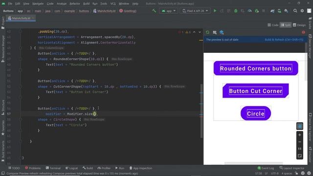Open the Build menu
Viewport: 313px width, 176px height.
point(86,3)
